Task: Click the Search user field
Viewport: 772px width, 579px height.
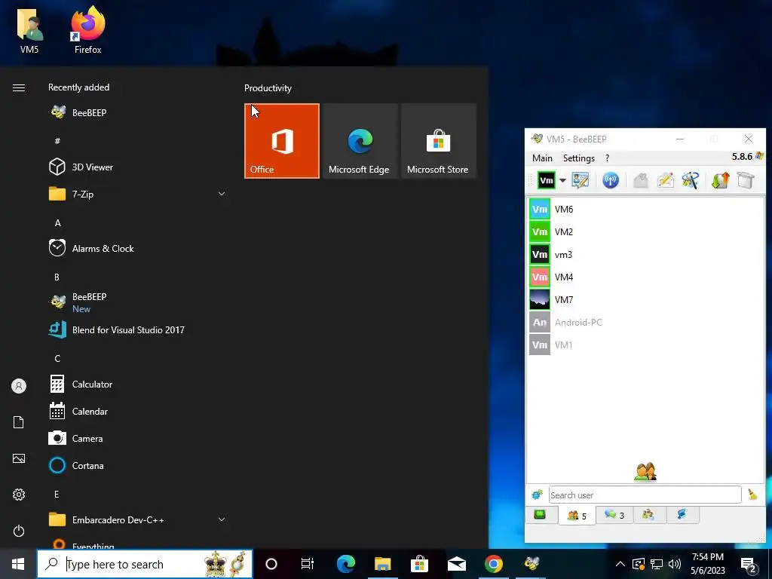Action: (x=645, y=495)
